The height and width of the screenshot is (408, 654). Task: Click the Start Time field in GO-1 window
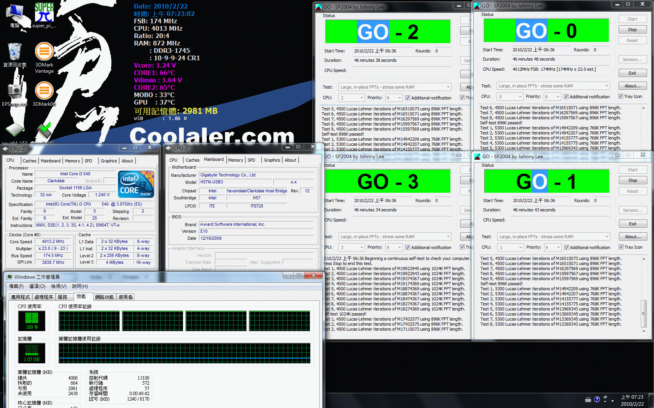(x=541, y=201)
